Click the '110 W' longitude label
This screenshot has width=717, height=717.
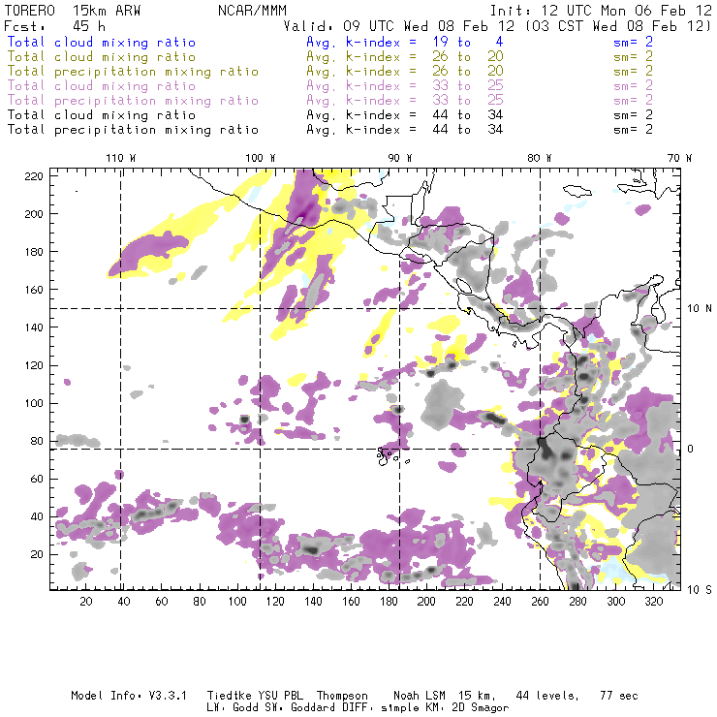pos(121,158)
